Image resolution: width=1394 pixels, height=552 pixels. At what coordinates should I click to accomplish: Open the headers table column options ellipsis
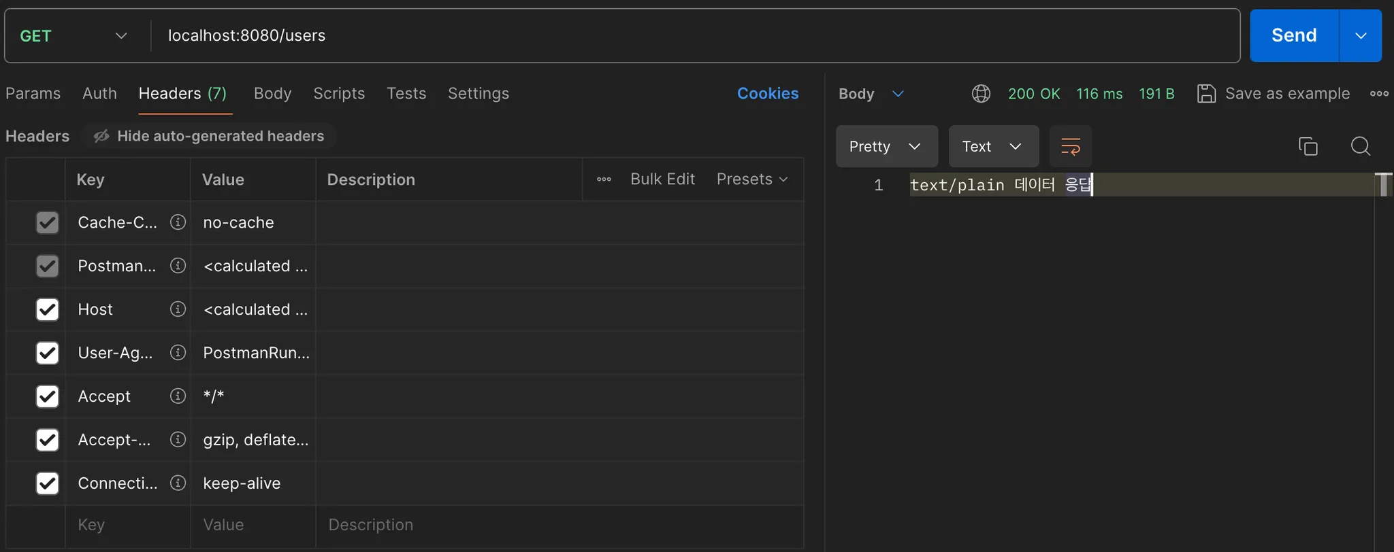tap(604, 179)
